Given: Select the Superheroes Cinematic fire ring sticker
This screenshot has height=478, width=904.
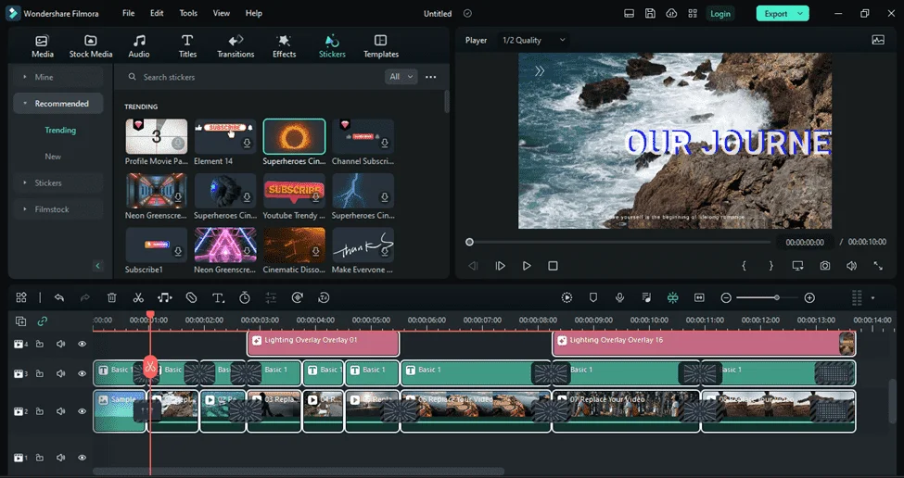Looking at the screenshot, I should tap(294, 136).
